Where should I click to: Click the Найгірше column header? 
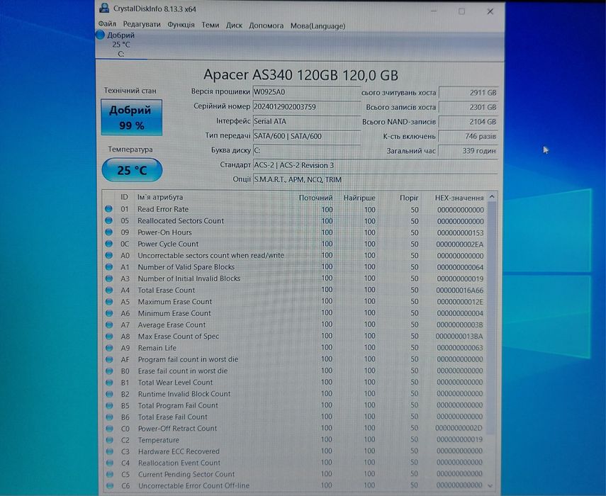(x=359, y=198)
